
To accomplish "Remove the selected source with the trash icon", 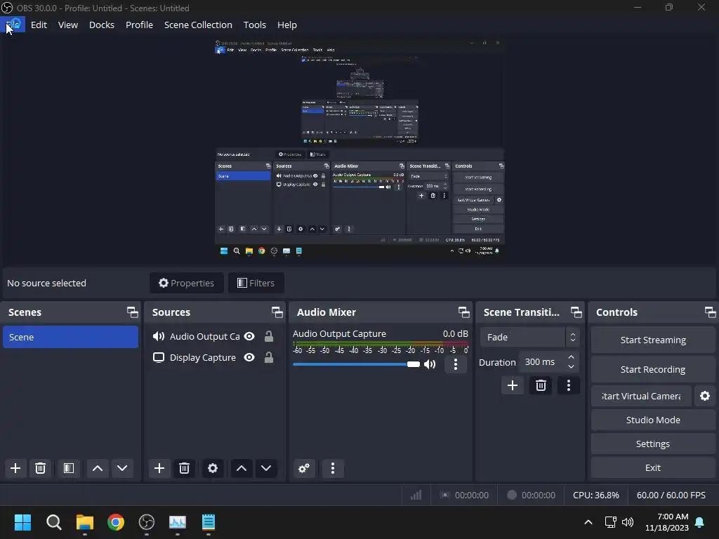I will point(185,468).
